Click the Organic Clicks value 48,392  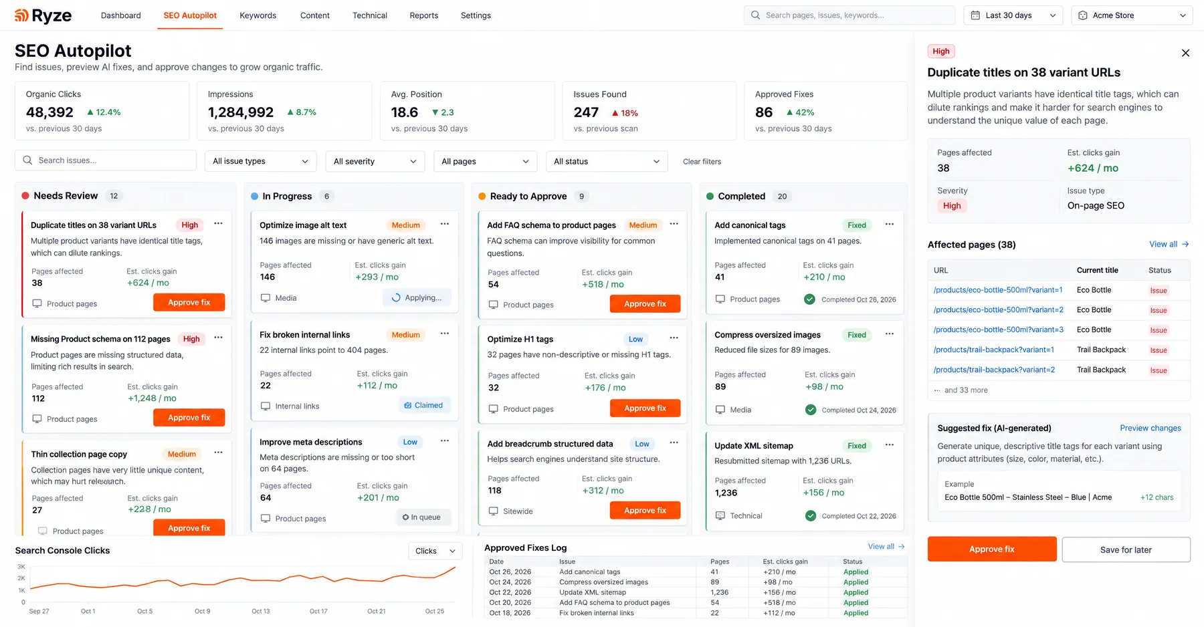point(49,112)
